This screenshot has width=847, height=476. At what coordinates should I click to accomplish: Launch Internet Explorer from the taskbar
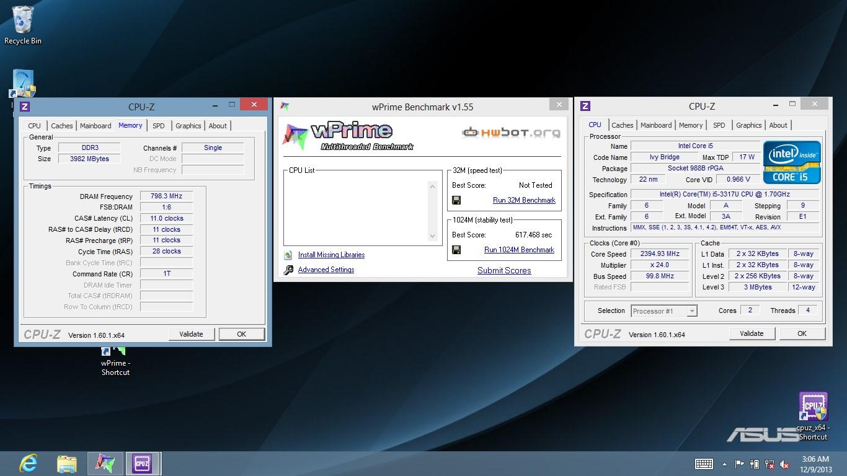[x=28, y=463]
